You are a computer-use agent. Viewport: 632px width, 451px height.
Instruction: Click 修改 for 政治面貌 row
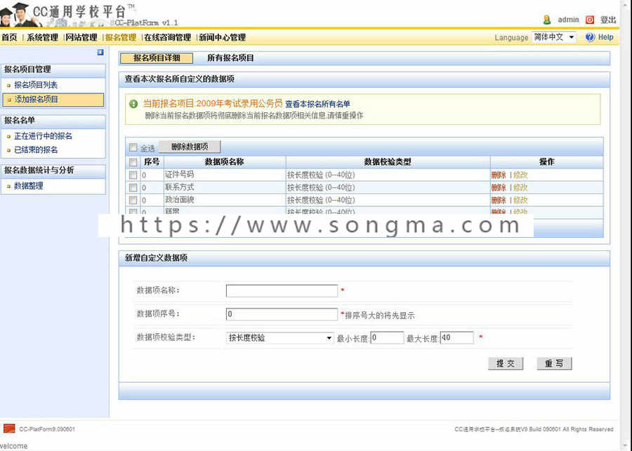point(520,200)
